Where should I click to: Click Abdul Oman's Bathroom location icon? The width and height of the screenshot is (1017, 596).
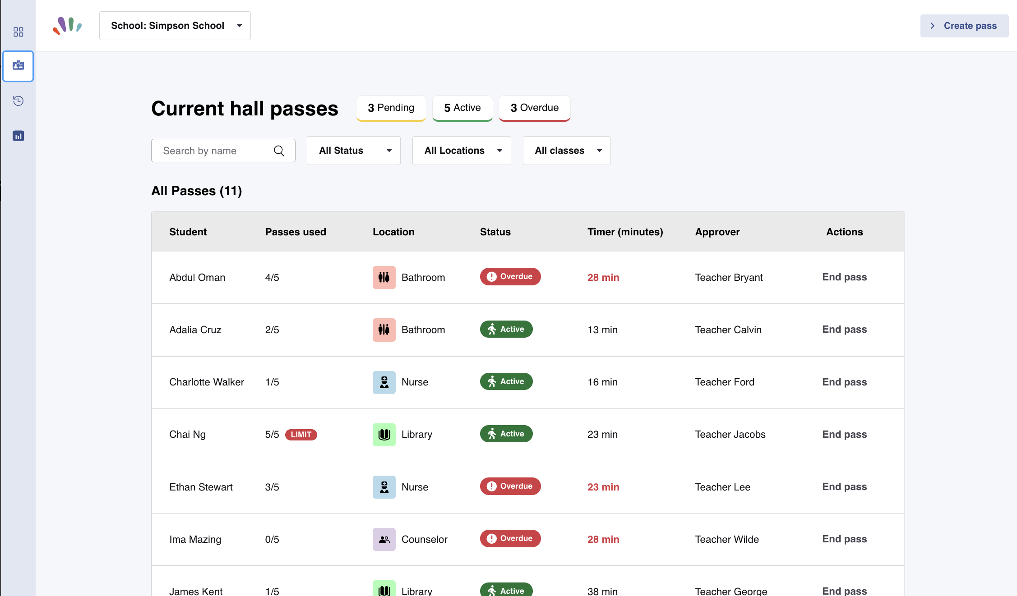384,277
